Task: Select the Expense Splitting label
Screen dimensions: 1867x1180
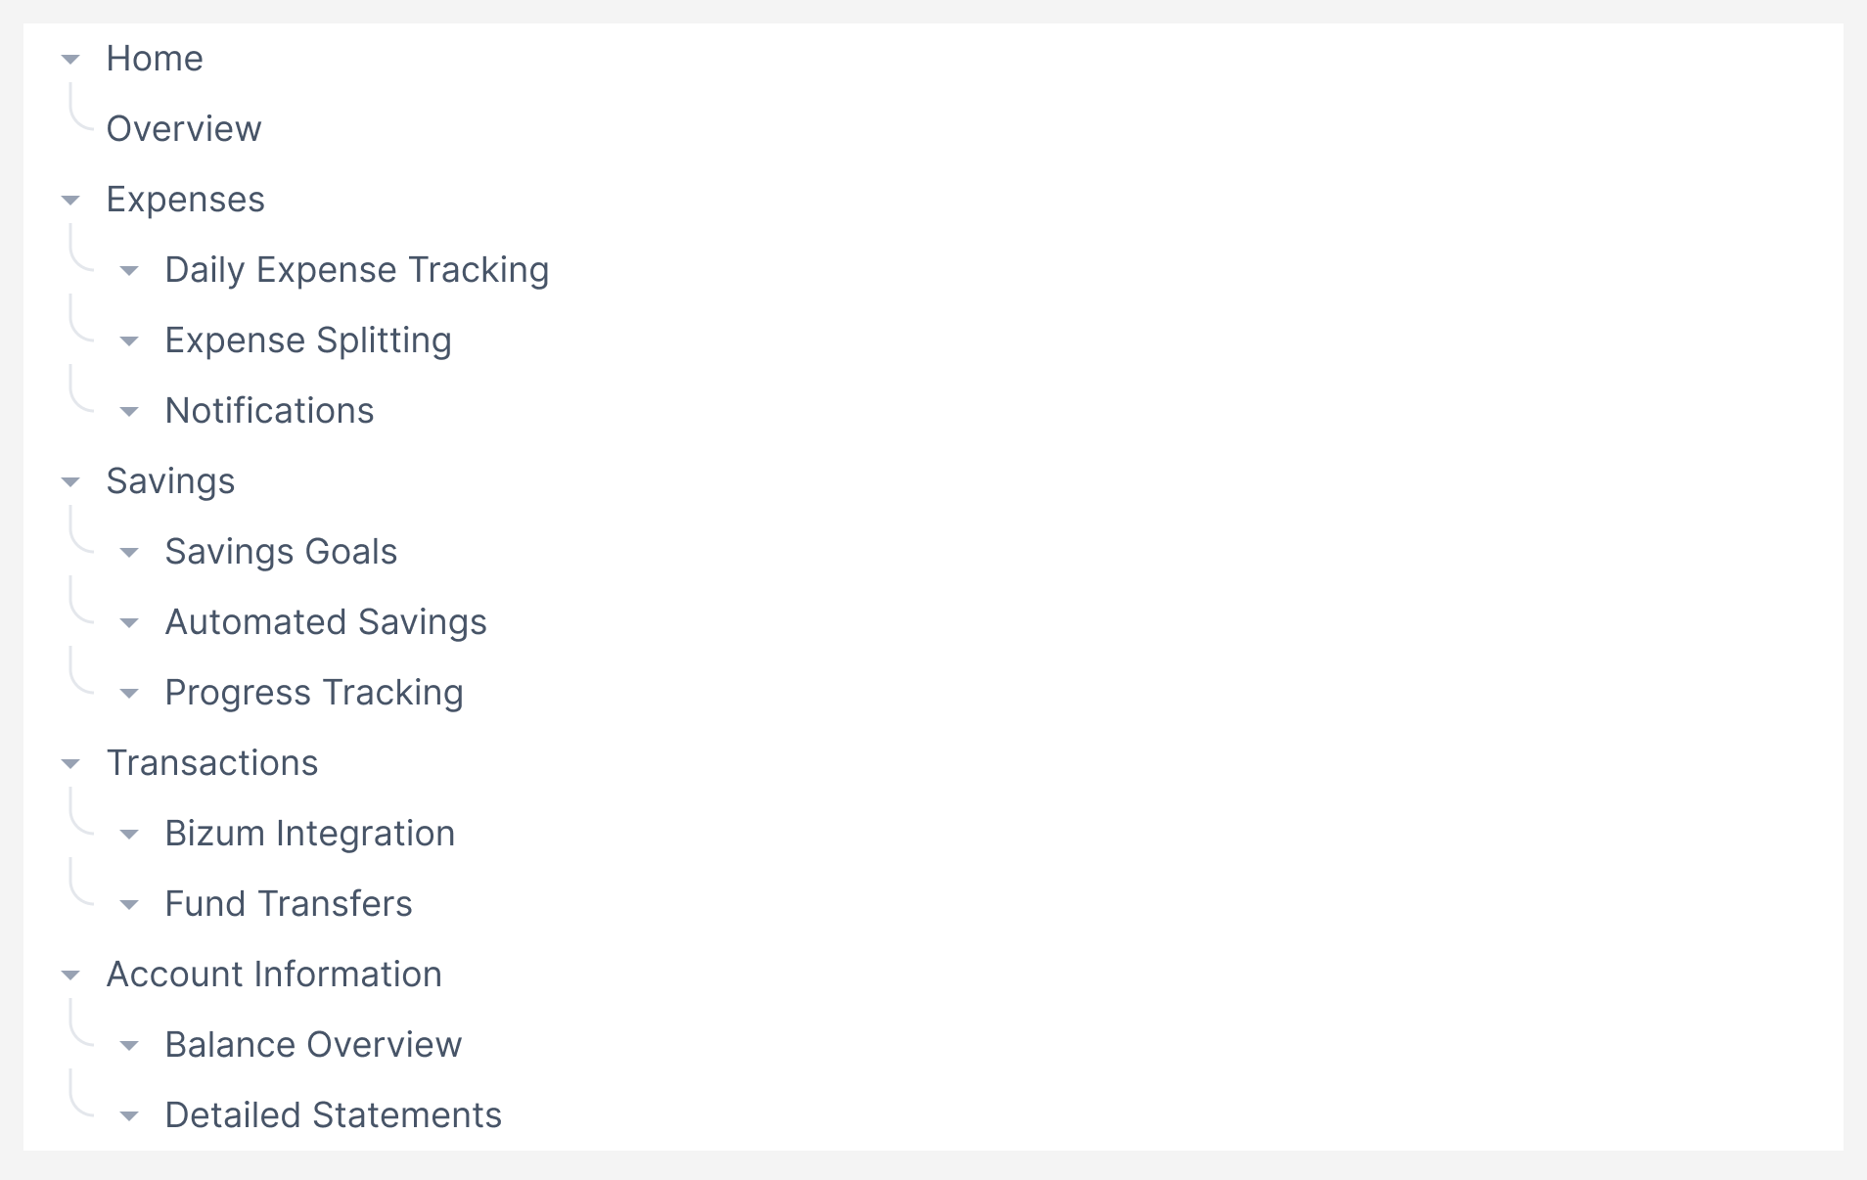Action: (308, 340)
